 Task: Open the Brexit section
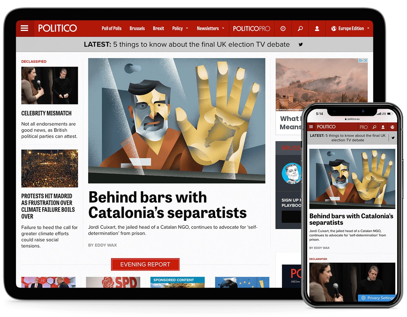158,28
